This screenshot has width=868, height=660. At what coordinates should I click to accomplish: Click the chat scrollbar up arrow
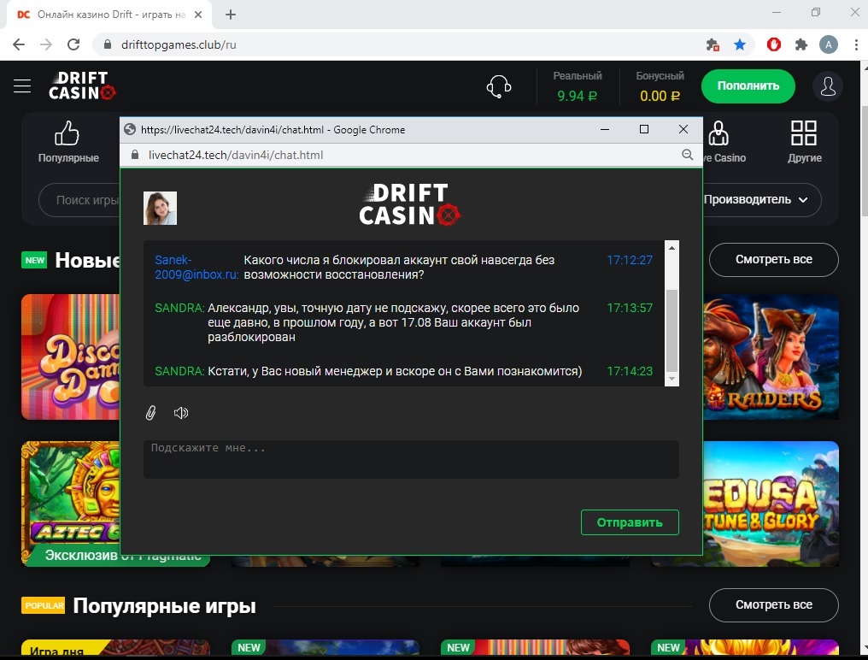[x=672, y=248]
